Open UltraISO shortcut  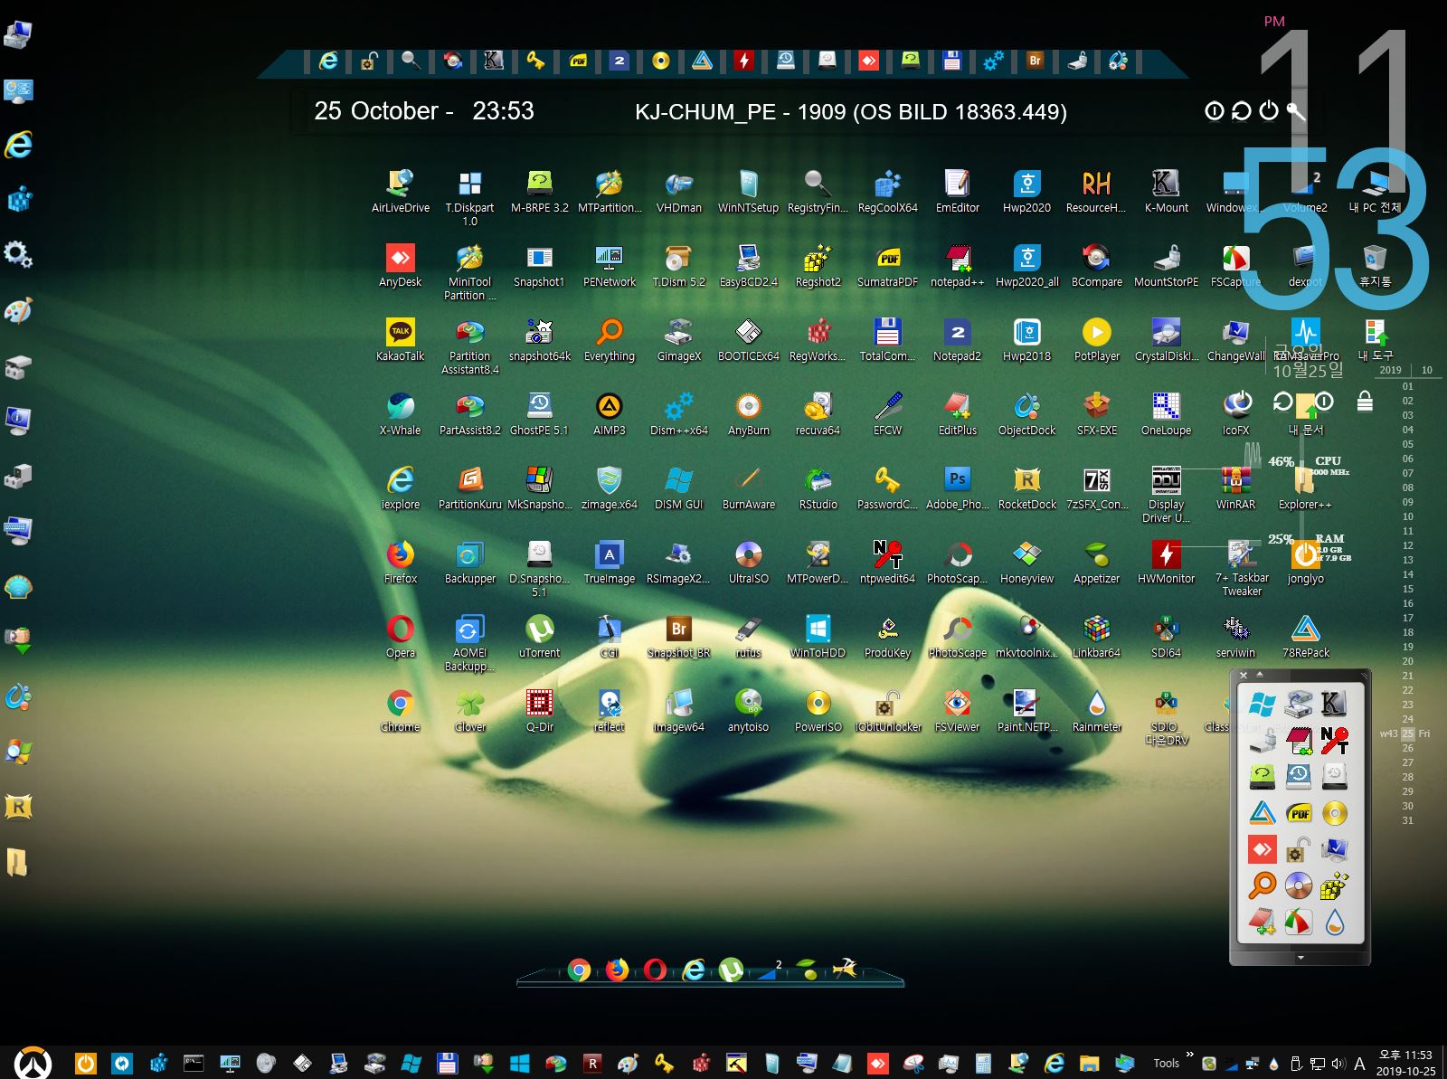(x=748, y=562)
